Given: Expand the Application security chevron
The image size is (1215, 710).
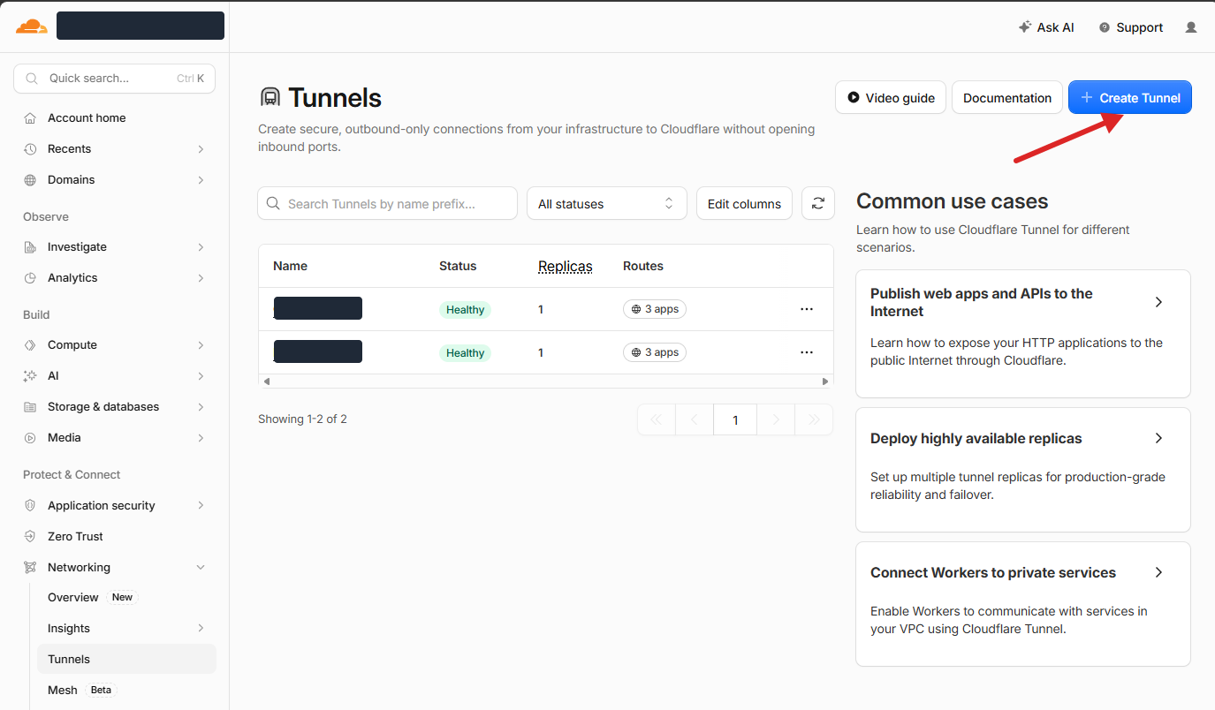Looking at the screenshot, I should click(x=201, y=506).
